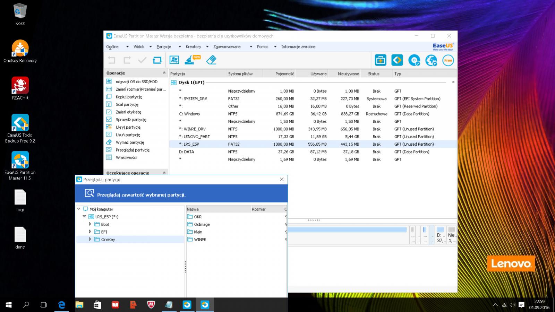Click 'Ukryj partycję' operation
This screenshot has height=312, width=555.
pos(128,127)
